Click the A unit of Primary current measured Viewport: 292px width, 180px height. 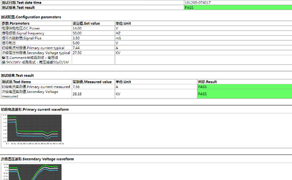pyautogui.click(x=117, y=87)
